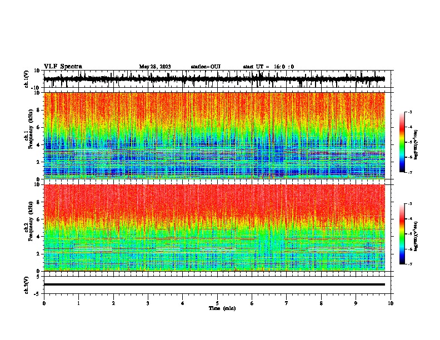Click "2" on ch.2 frequency axis
Screen dimensions: 440x340
pos(39,254)
